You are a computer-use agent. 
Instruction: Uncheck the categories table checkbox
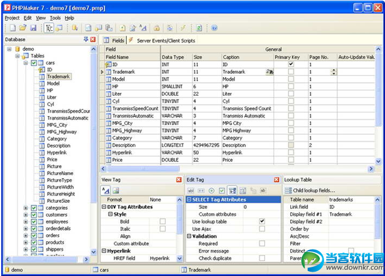coord(34,208)
